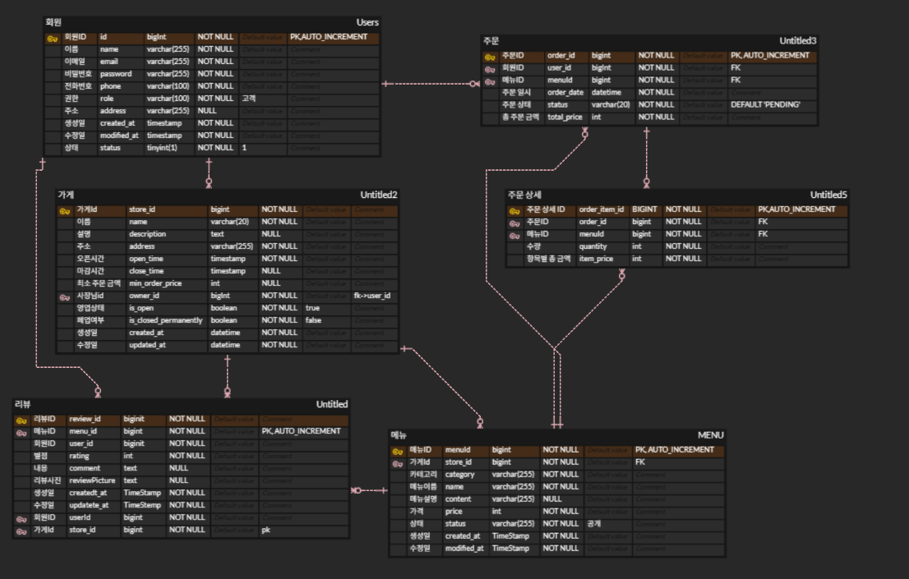This screenshot has height=579, width=909.
Task: Click the email column name in Users
Action: click(x=109, y=62)
